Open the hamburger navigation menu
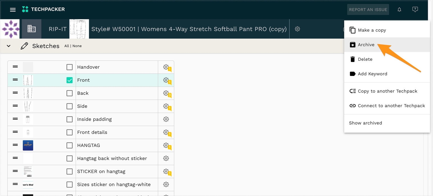This screenshot has width=433, height=196. [x=13, y=10]
